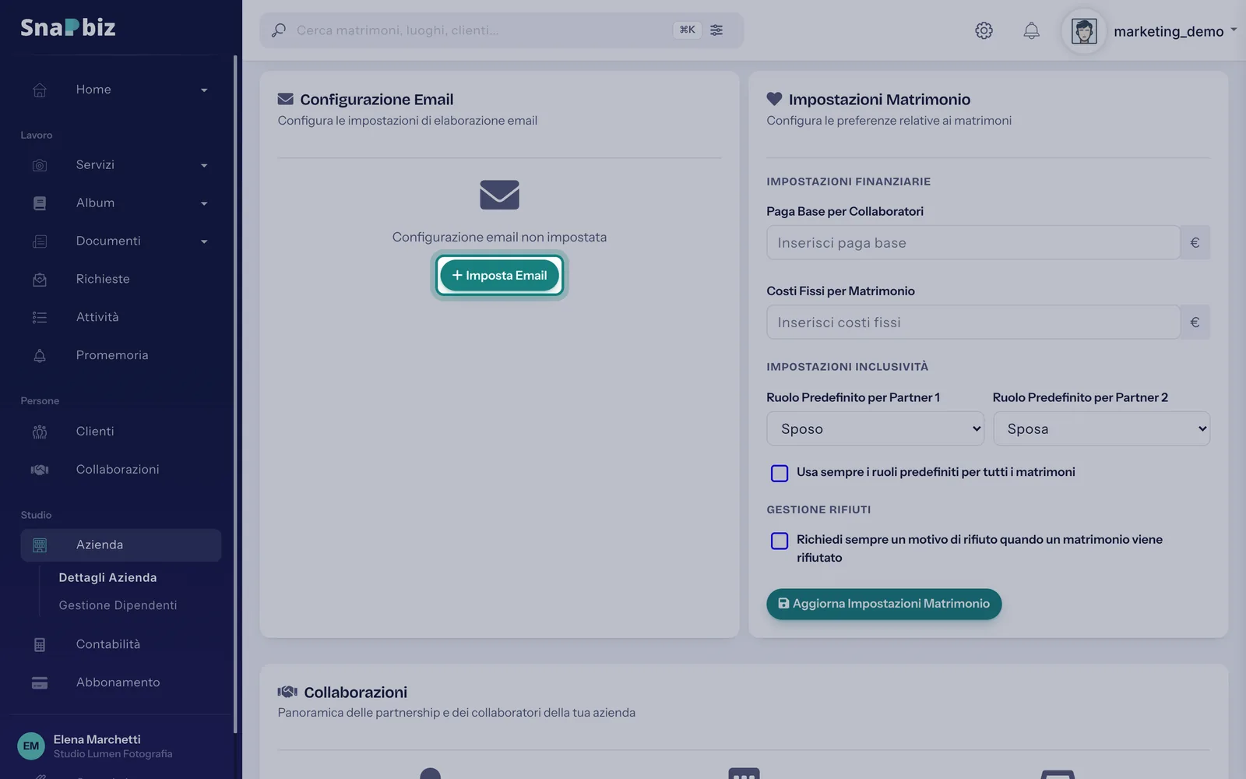
Task: Check require rejection reason checkbox
Action: [x=780, y=541]
